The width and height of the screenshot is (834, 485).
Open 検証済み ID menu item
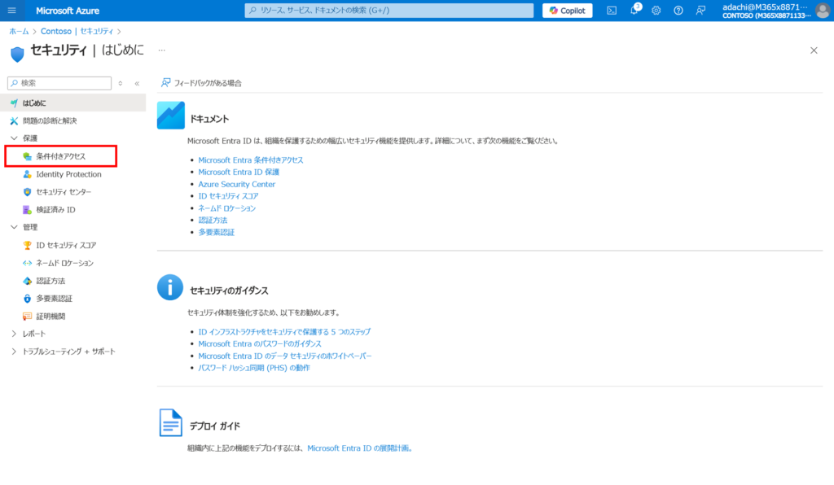click(x=56, y=210)
